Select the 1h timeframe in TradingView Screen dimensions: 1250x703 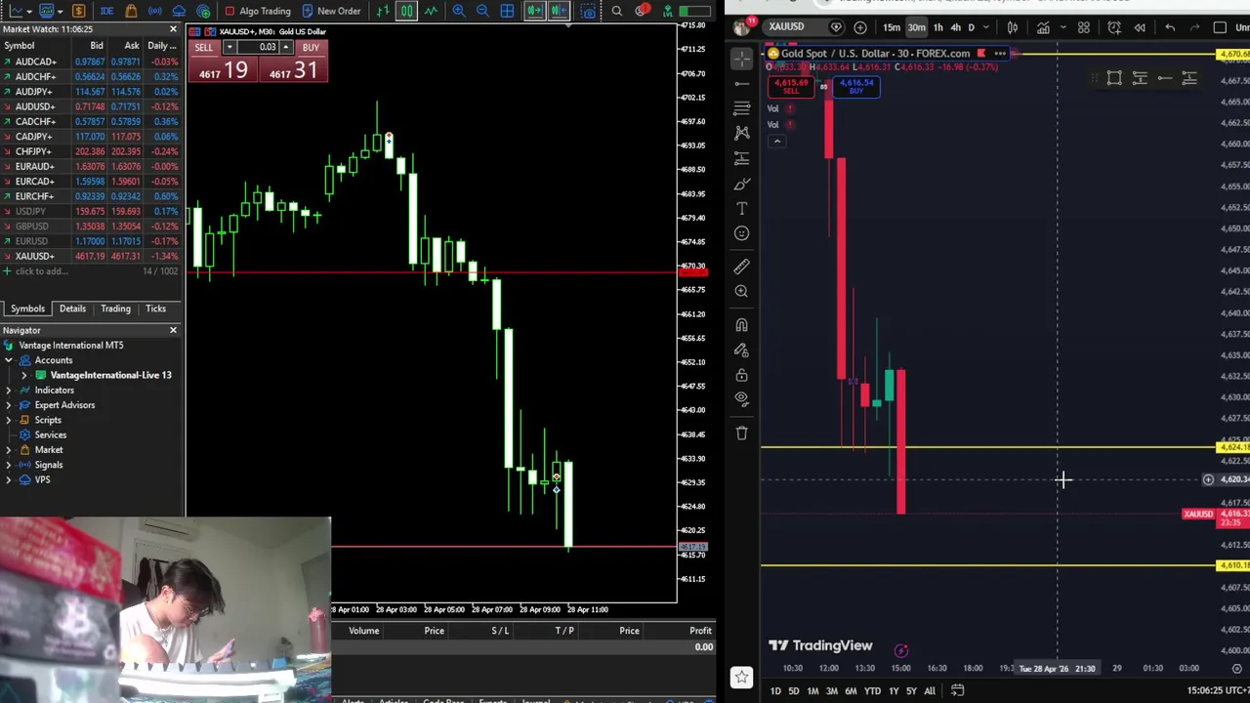pos(937,27)
